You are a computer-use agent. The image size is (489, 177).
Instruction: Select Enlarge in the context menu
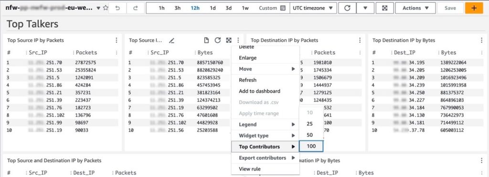[266, 58]
